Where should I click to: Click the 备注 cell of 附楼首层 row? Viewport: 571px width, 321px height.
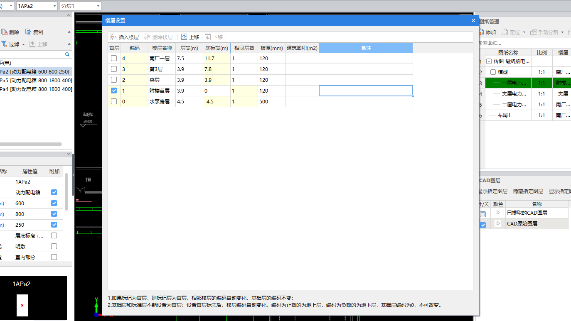tap(366, 91)
